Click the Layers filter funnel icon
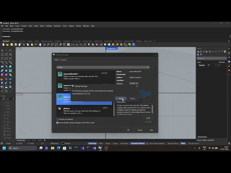Screen dimensions: 231x173 coord(222,52)
